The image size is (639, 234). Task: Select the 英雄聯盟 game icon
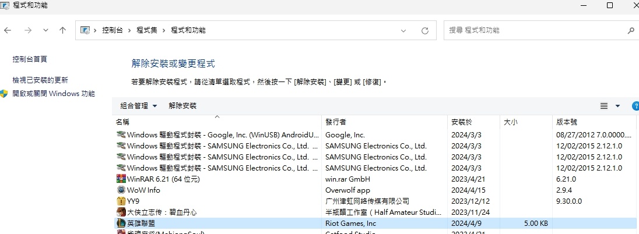pos(121,224)
